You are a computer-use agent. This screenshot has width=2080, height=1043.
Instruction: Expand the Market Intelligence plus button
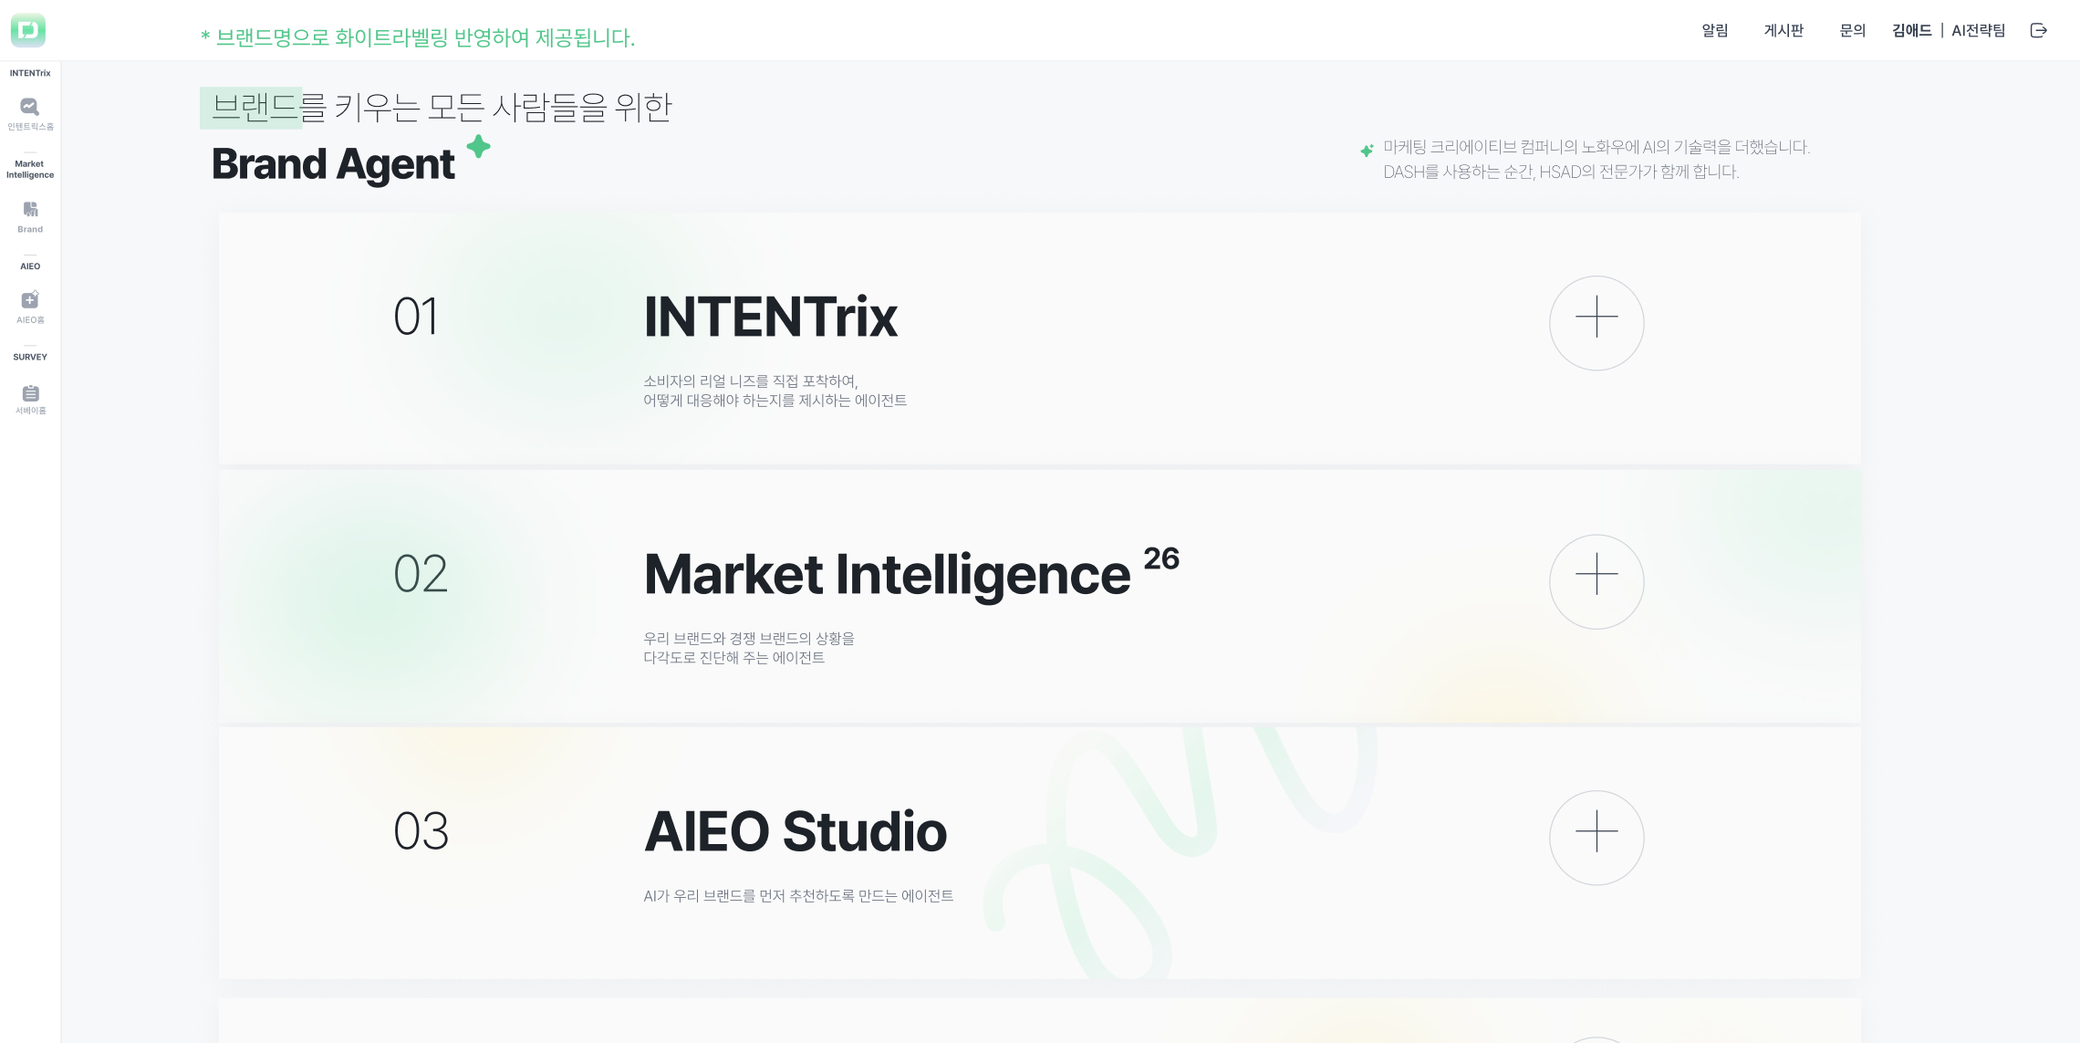(x=1596, y=581)
